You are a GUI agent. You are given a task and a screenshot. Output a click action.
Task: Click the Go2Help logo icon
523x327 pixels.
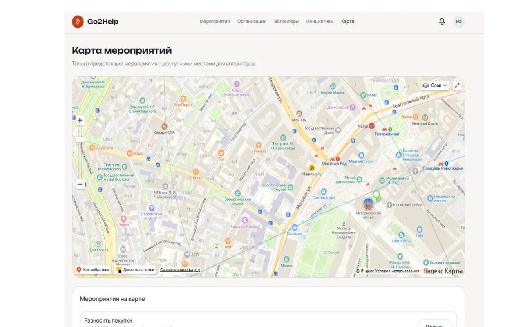(x=78, y=22)
